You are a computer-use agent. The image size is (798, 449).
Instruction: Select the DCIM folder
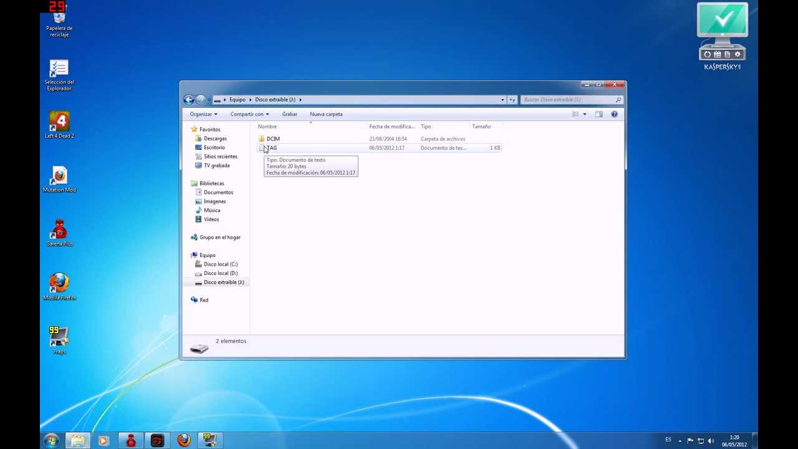point(273,139)
